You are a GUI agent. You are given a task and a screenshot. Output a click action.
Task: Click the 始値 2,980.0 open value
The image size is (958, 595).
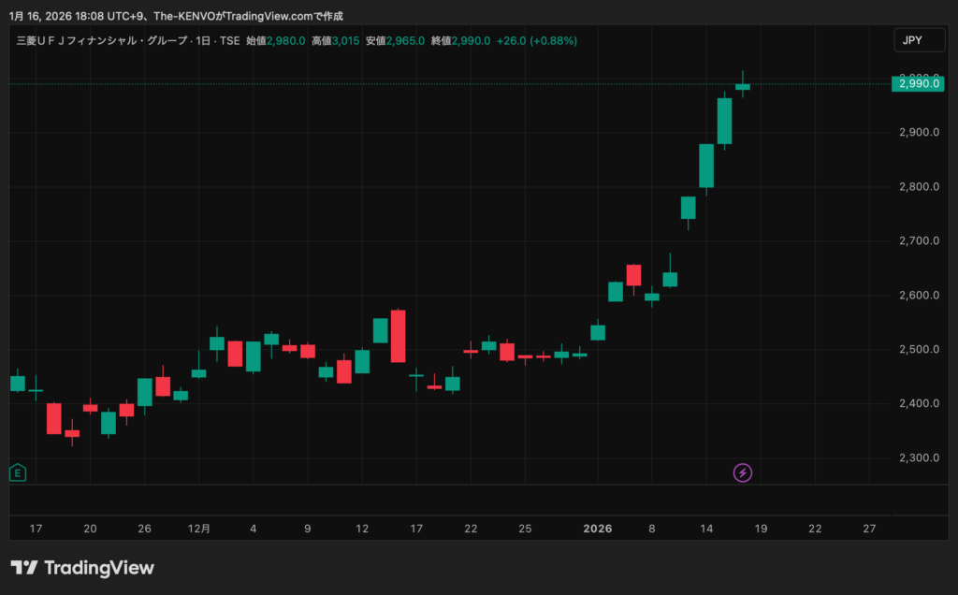286,41
